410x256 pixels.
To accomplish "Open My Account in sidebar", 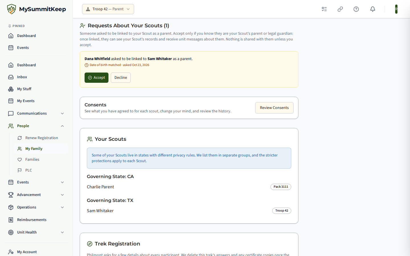I will click(36, 252).
